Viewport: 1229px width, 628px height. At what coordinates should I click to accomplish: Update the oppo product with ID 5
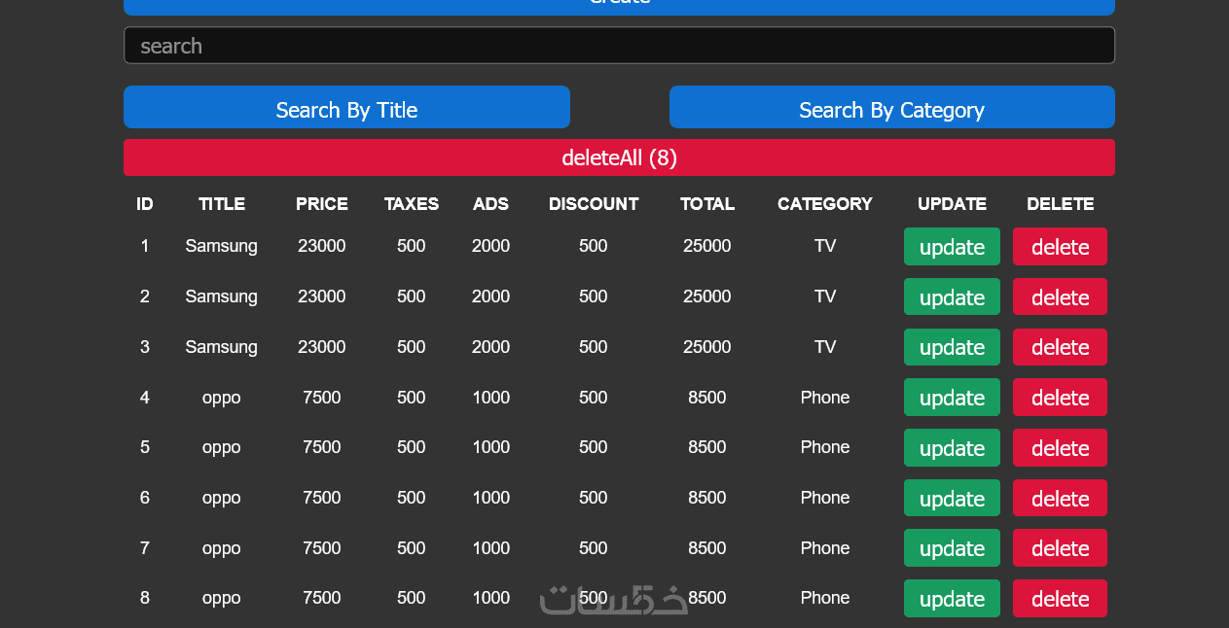coord(952,447)
